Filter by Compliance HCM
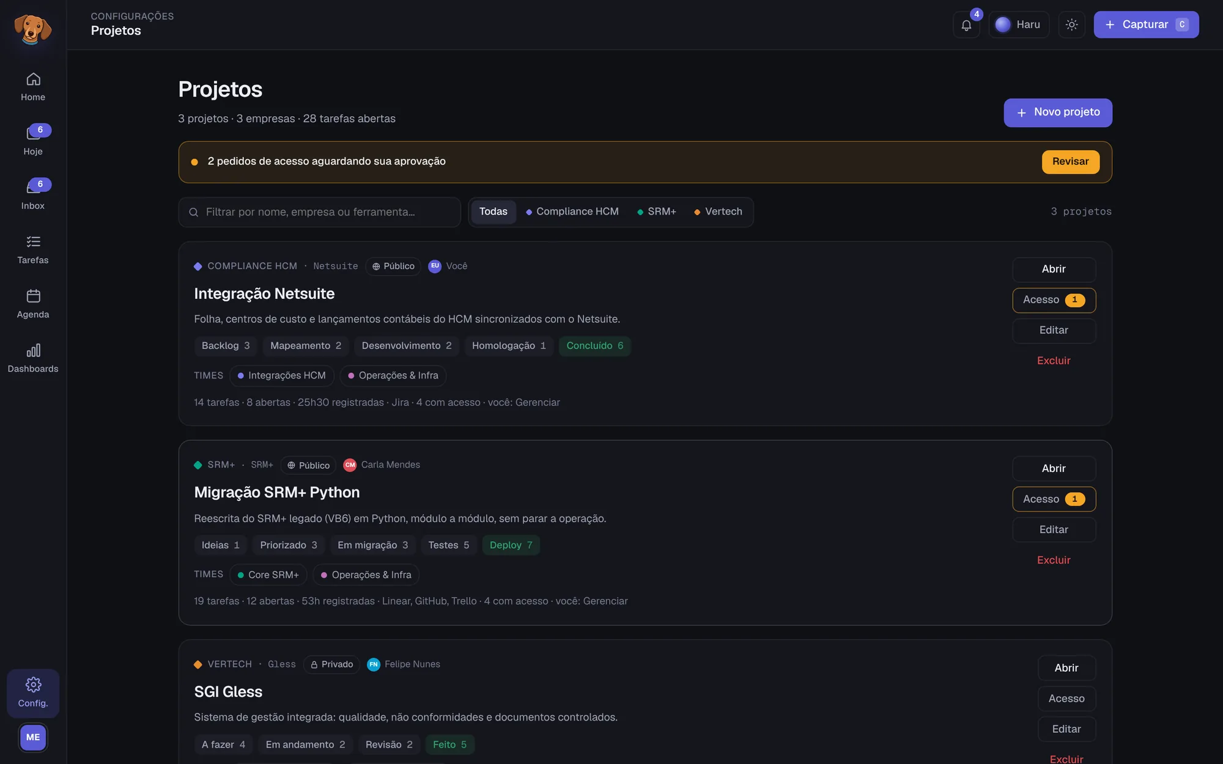 (572, 212)
